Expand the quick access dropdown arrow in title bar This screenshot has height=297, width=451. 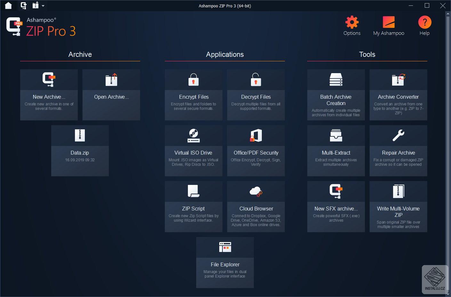43,6
